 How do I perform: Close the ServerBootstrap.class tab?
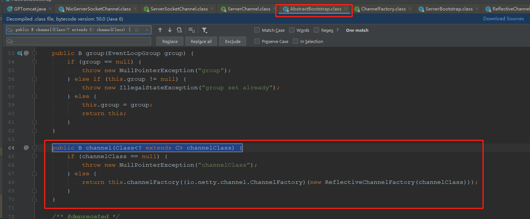(x=477, y=9)
